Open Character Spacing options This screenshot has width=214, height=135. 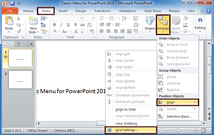[x=90, y=25]
